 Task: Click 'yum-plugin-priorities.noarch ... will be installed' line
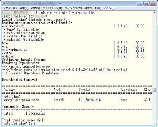[x=65, y=70]
